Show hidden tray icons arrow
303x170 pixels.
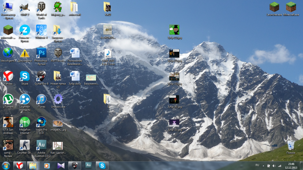coord(263,166)
